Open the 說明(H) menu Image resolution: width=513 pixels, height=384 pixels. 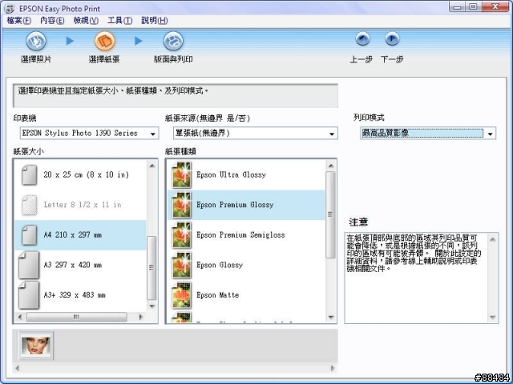(x=155, y=21)
